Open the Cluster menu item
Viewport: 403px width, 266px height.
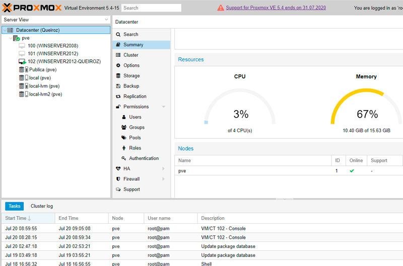(142, 55)
